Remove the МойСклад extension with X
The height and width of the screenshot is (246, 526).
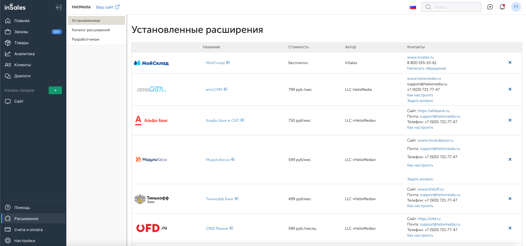point(510,63)
